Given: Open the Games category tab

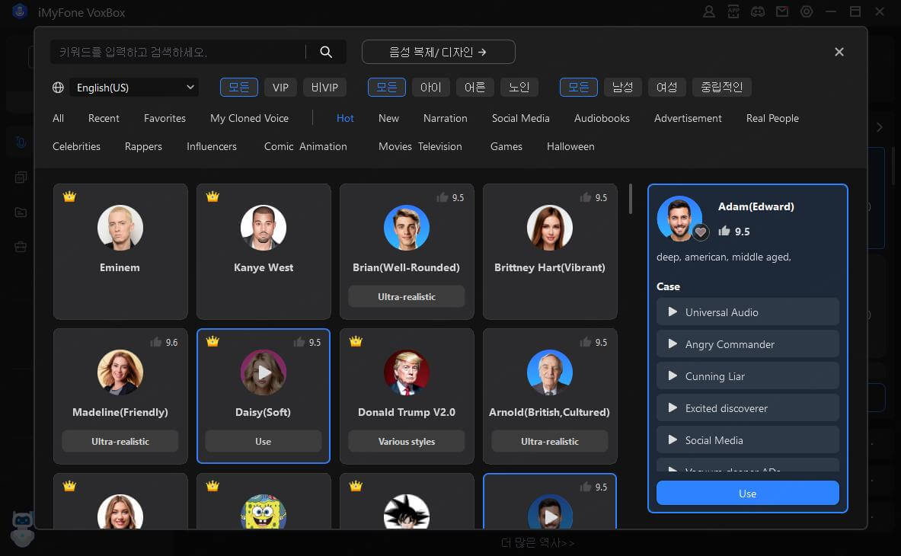Looking at the screenshot, I should pos(506,146).
